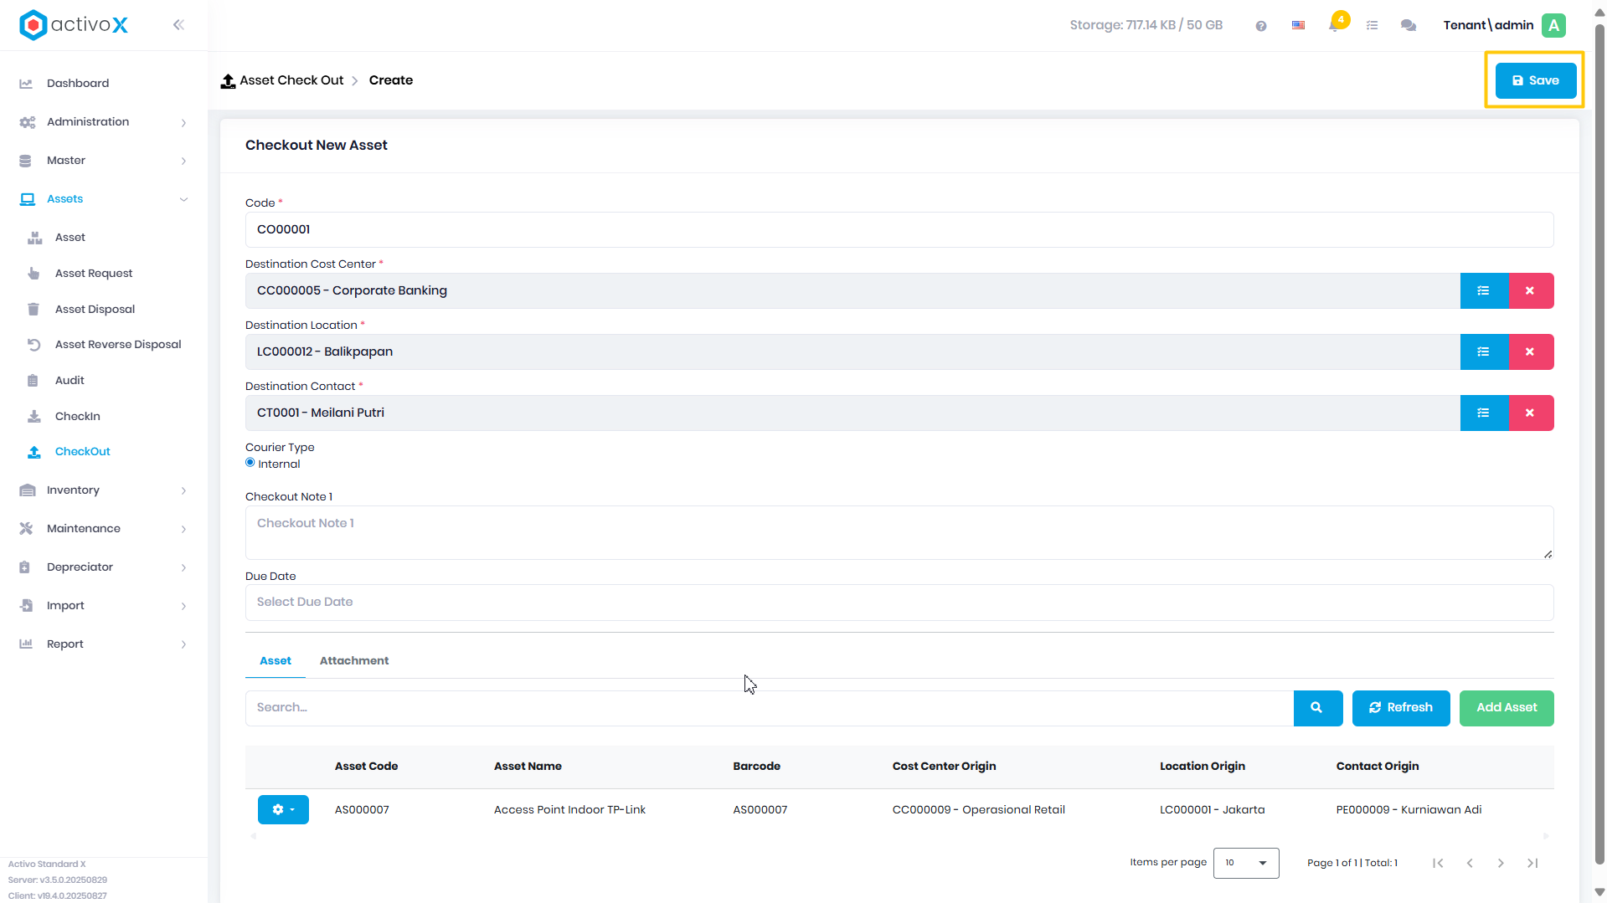Open the chat messages icon
1607x903 pixels.
(x=1409, y=26)
